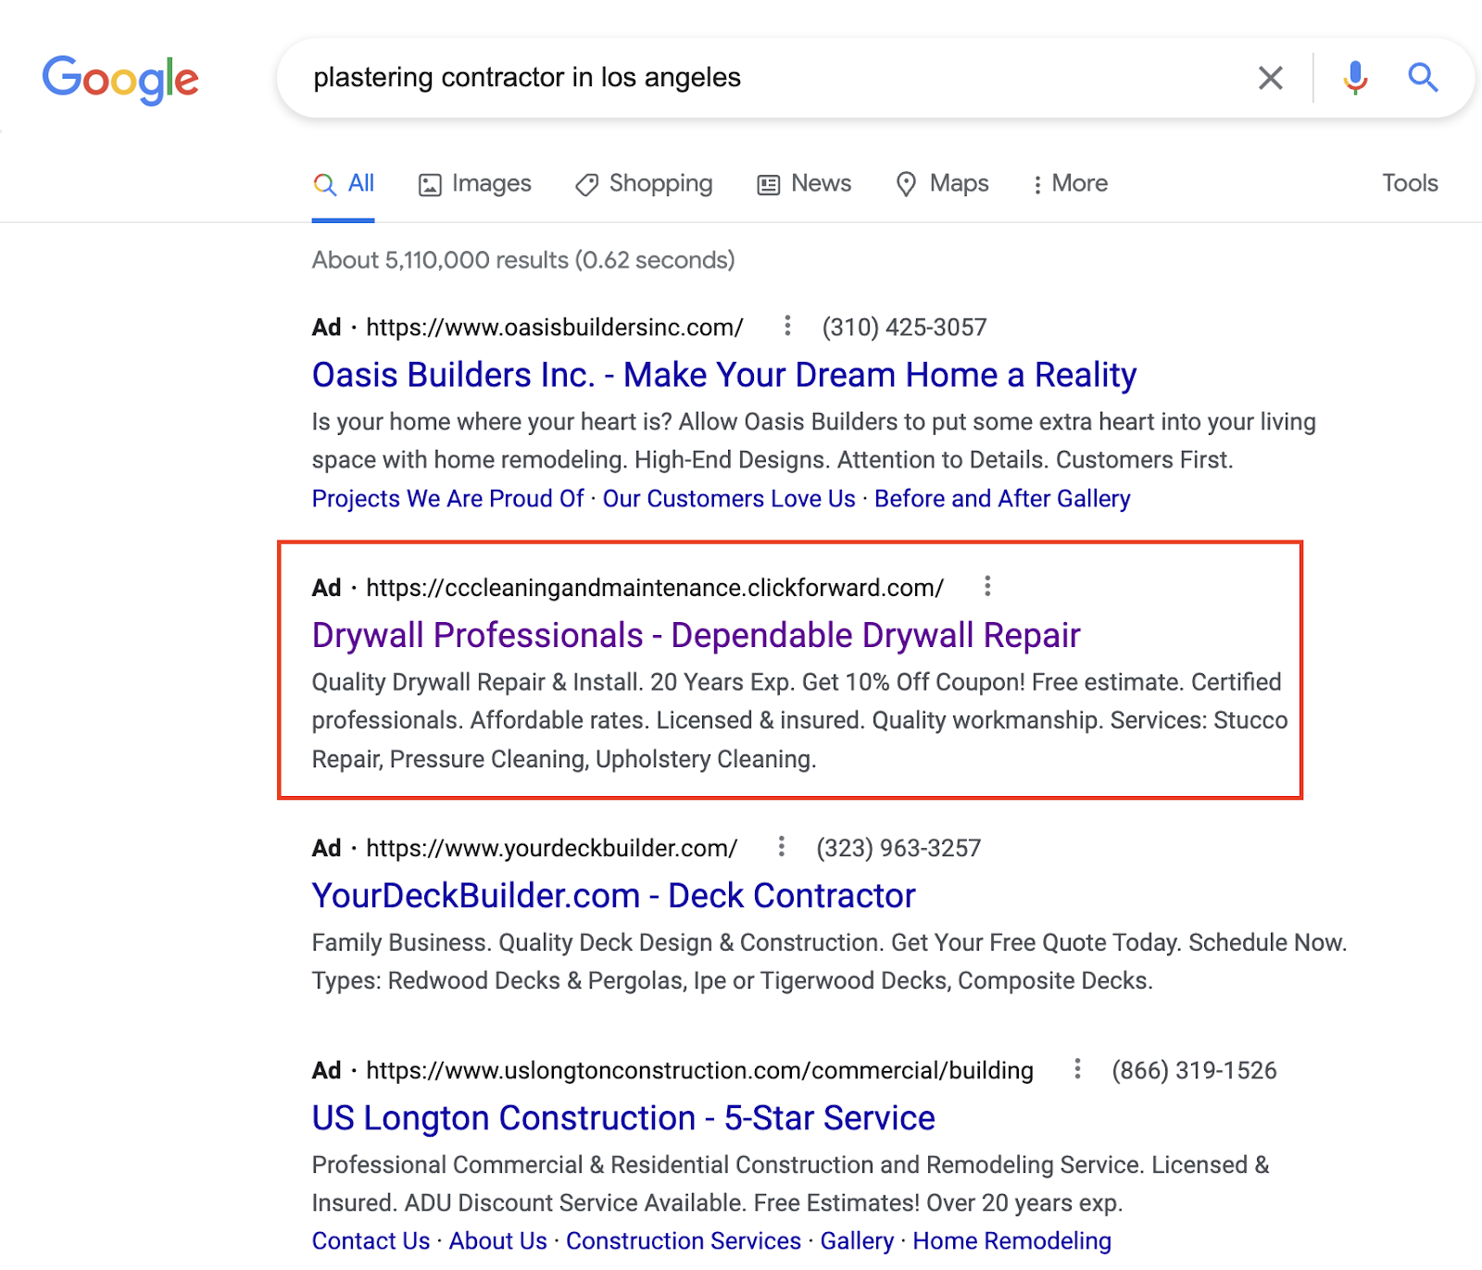Viewport: 1482px width, 1270px height.
Task: Click phone number (323) 963-3257
Action: click(x=898, y=848)
